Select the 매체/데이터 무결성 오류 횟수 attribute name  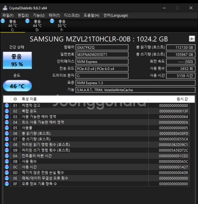[45, 178]
